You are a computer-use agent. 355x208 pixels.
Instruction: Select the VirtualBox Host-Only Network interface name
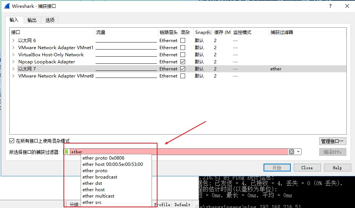[x=51, y=55]
